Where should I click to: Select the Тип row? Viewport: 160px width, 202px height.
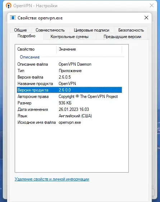tap(69, 71)
